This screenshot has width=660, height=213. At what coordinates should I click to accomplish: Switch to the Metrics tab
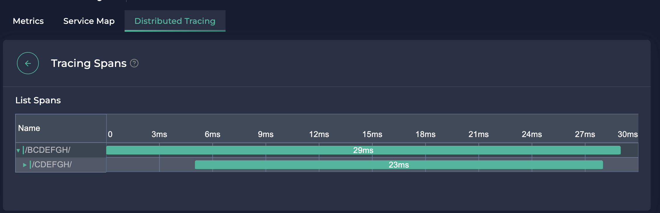28,21
